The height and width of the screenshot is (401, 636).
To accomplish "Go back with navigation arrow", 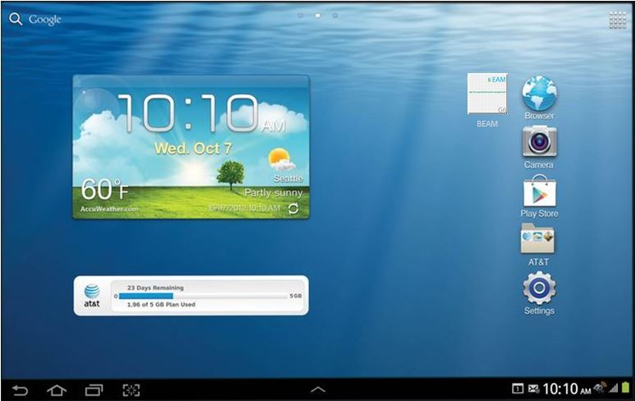I will pyautogui.click(x=20, y=390).
